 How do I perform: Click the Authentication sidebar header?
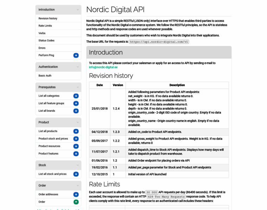coord(58,67)
